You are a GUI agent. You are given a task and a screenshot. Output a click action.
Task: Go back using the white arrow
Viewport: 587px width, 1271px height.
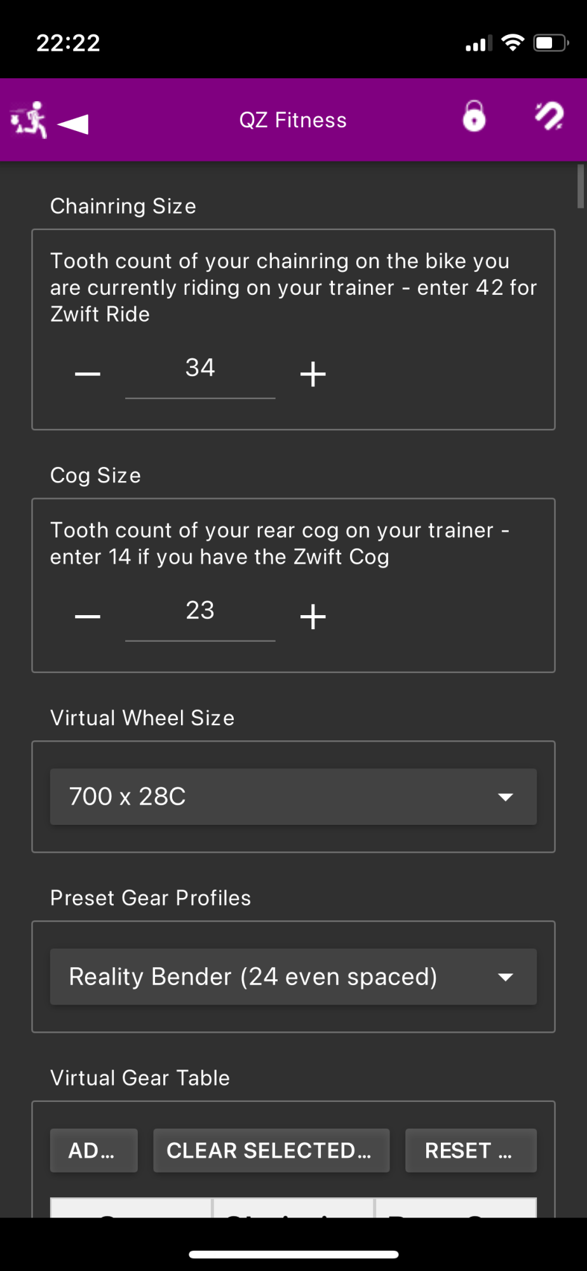click(73, 123)
